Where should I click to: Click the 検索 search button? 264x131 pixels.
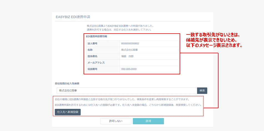pos(202,91)
